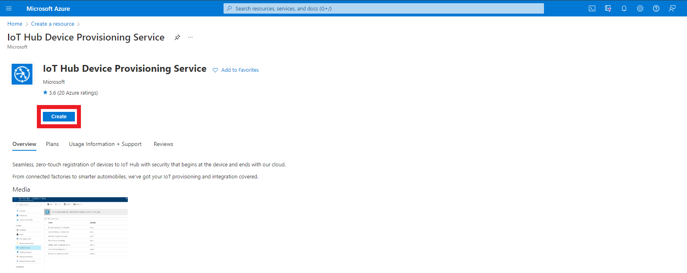Go to Create a resource breadcrumb

click(53, 24)
